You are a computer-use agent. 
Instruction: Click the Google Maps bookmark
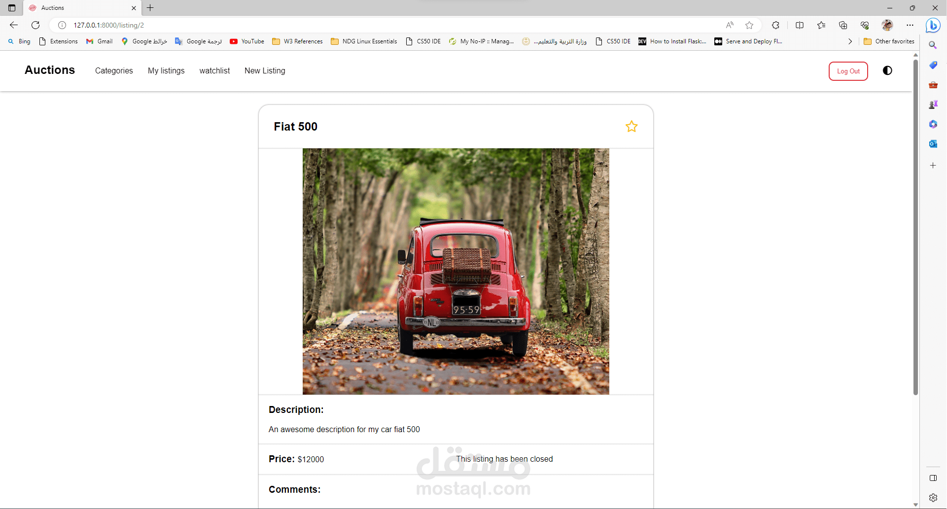[x=144, y=41]
